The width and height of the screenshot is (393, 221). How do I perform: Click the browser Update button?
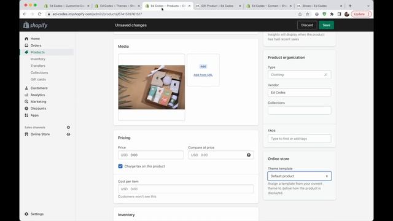[361, 14]
